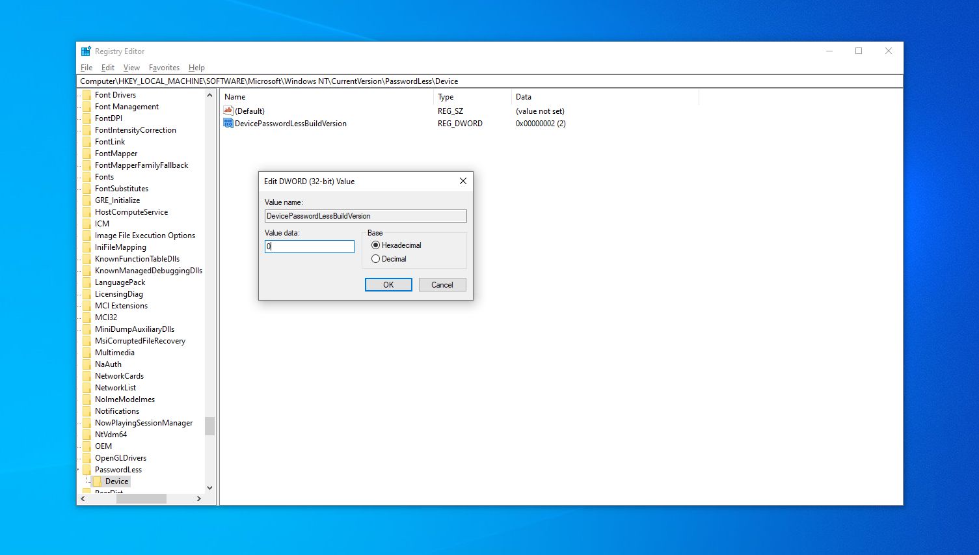The width and height of the screenshot is (979, 555).
Task: Select the OpenGLDrivers key
Action: click(120, 458)
